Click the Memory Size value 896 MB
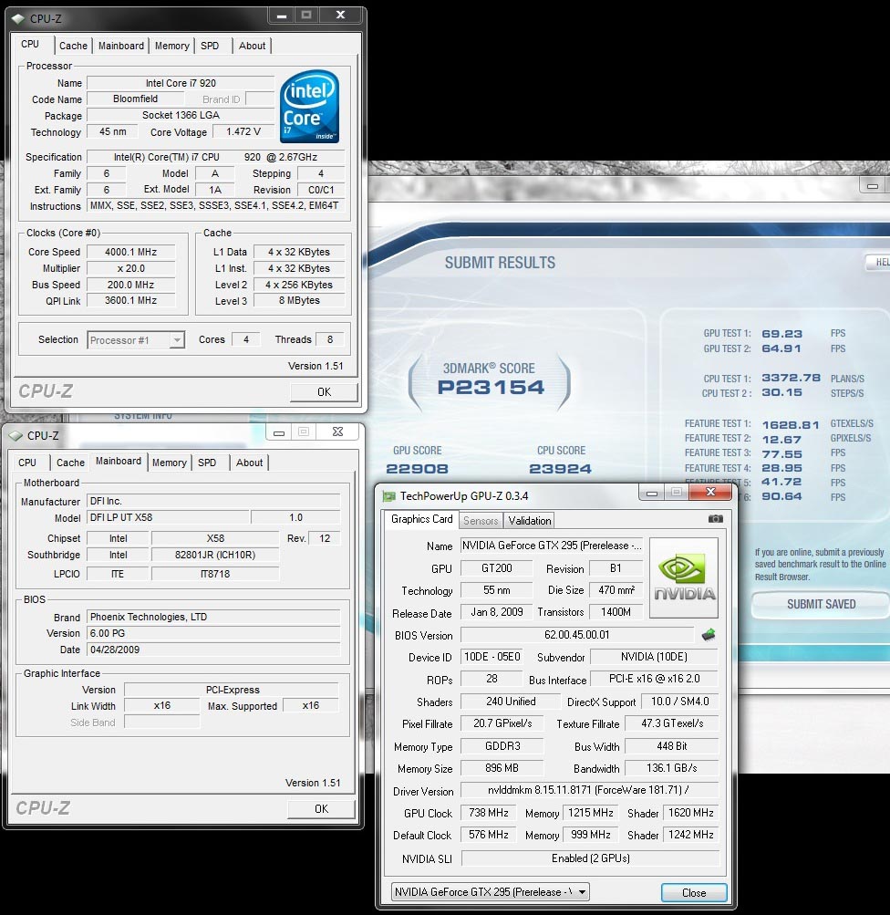 point(502,768)
